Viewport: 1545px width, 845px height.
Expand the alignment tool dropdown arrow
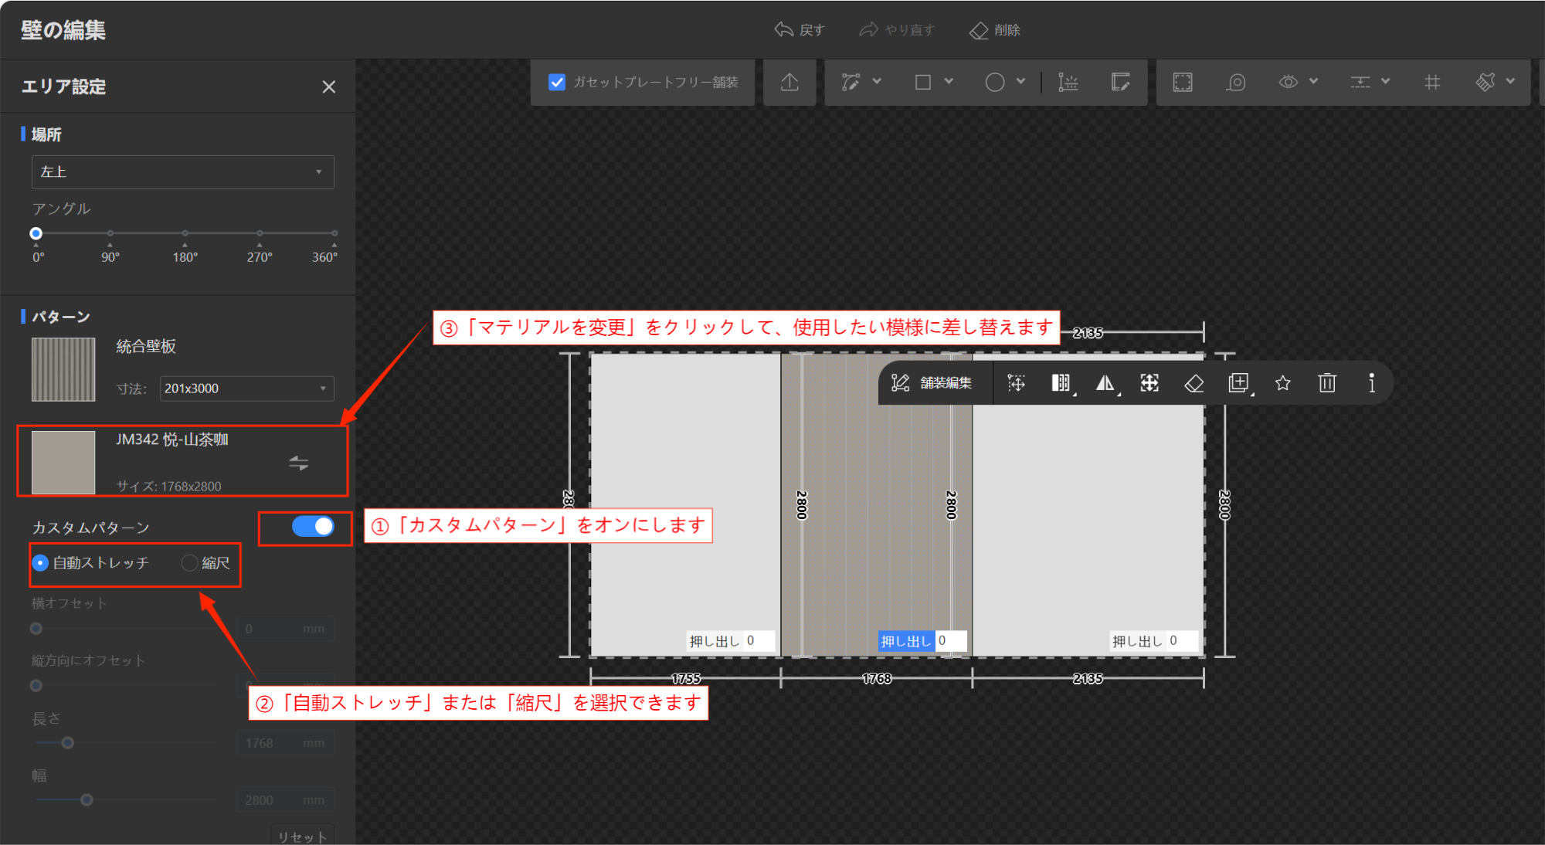click(1385, 81)
